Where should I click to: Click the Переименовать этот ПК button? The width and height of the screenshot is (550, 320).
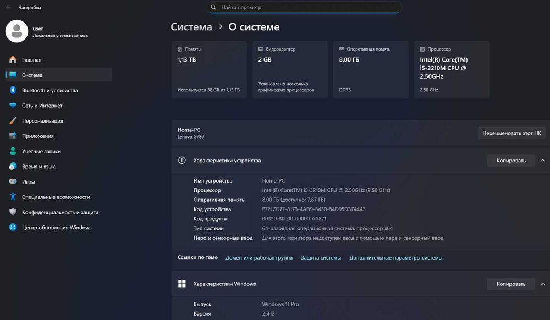(512, 133)
